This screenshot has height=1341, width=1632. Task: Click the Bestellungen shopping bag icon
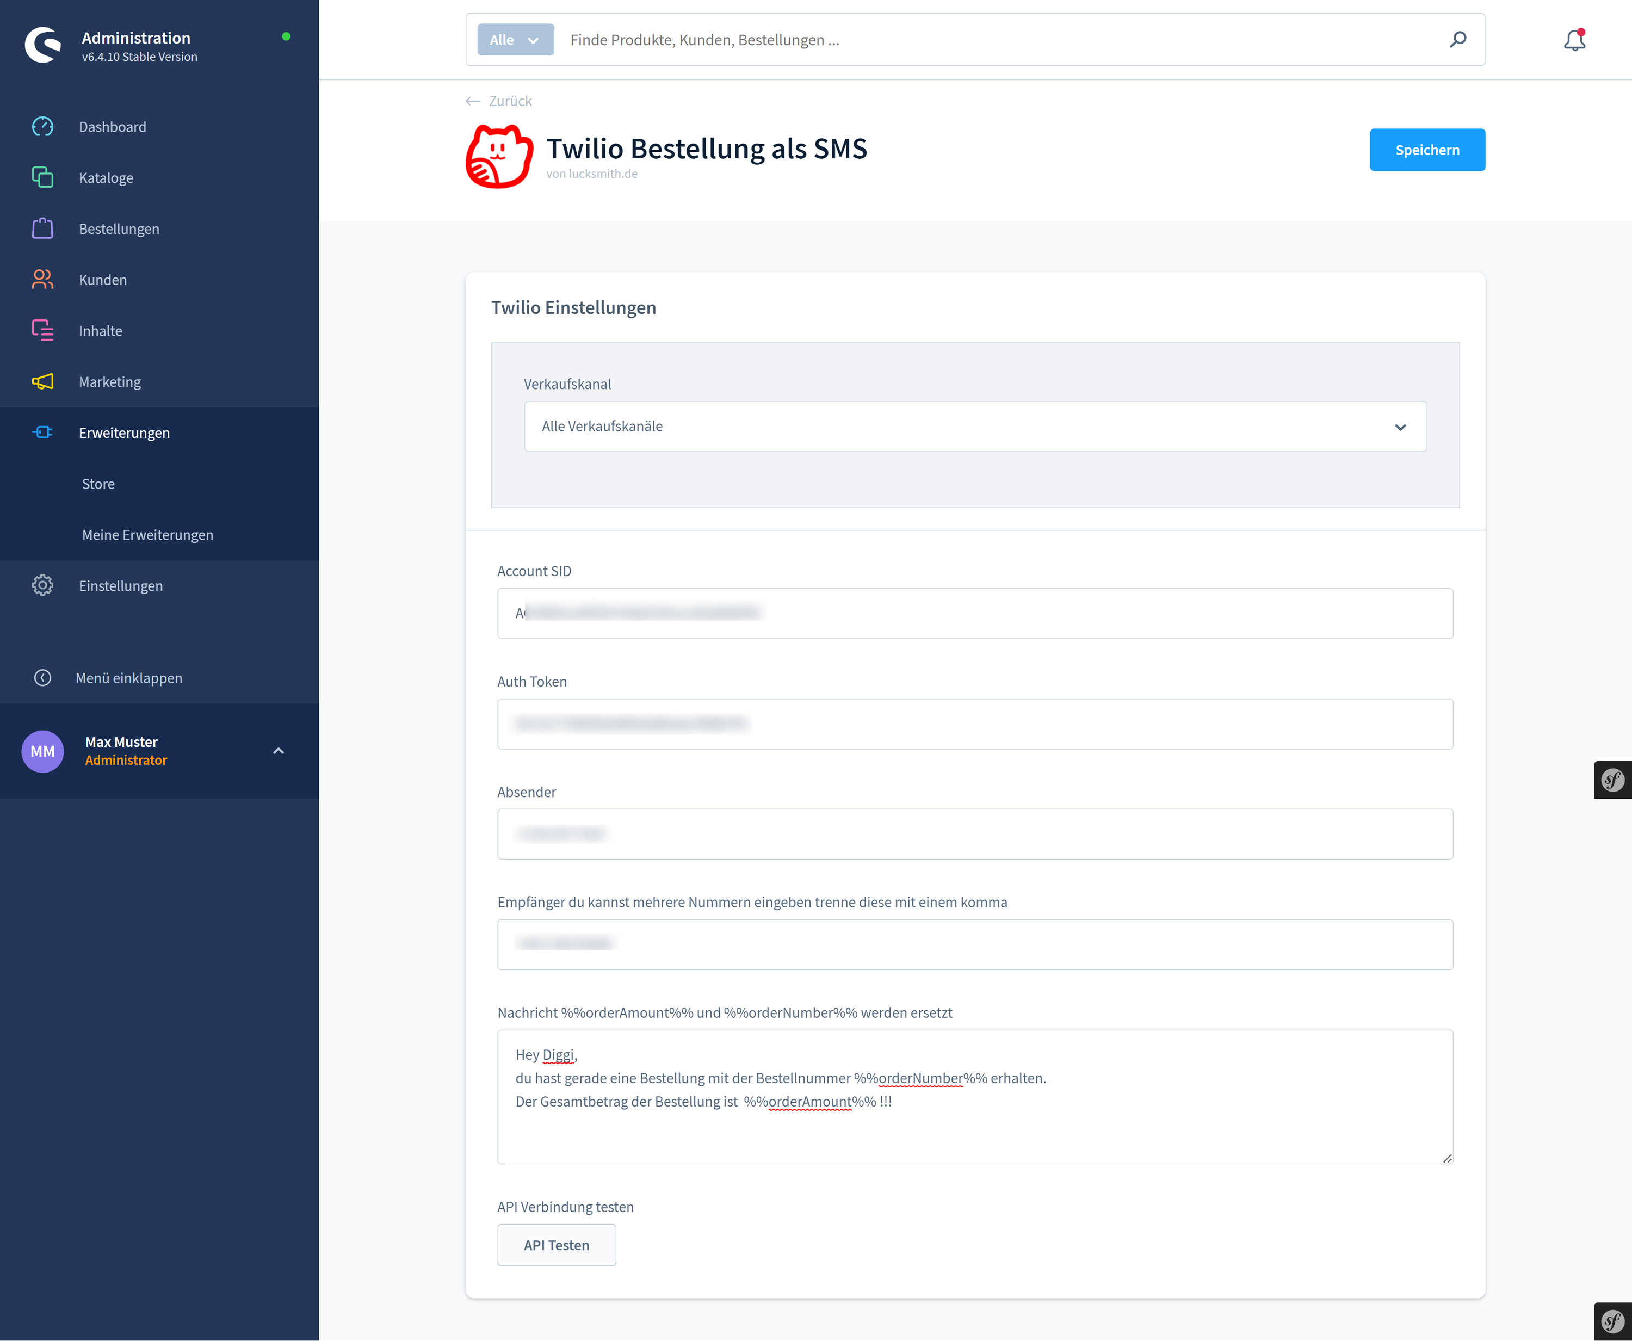tap(42, 228)
